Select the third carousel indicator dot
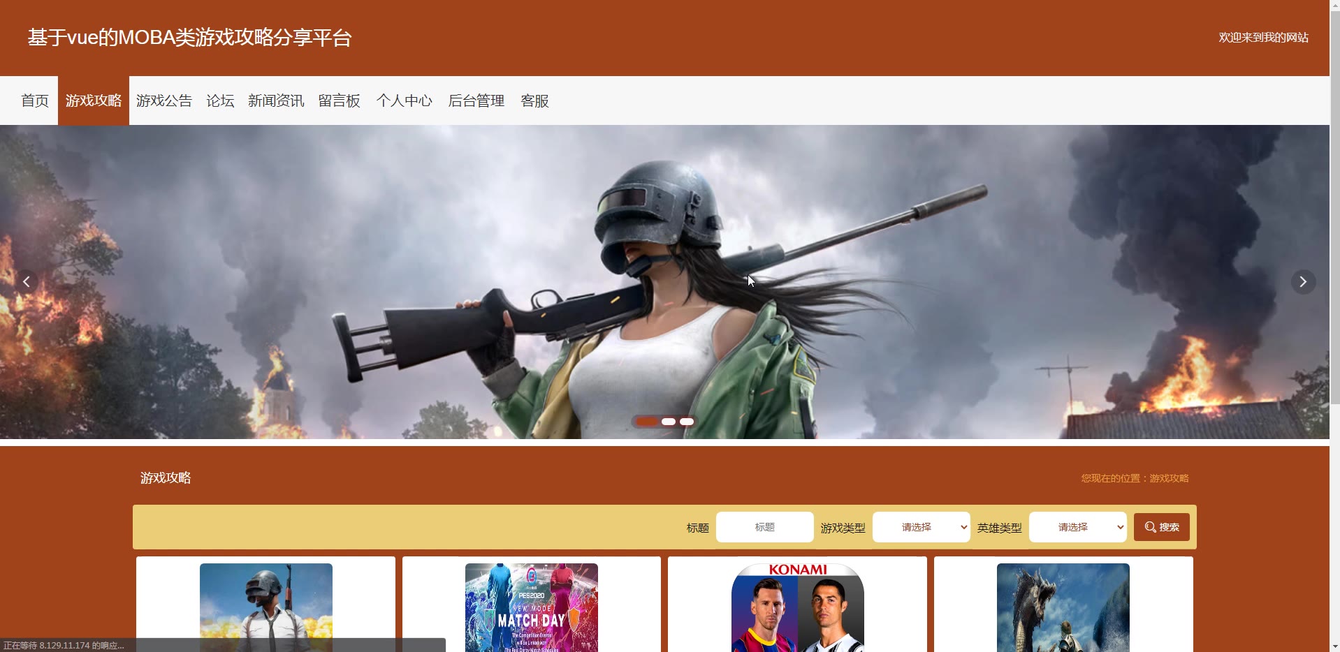Screen dimensions: 1340x652 pyautogui.click(x=687, y=422)
